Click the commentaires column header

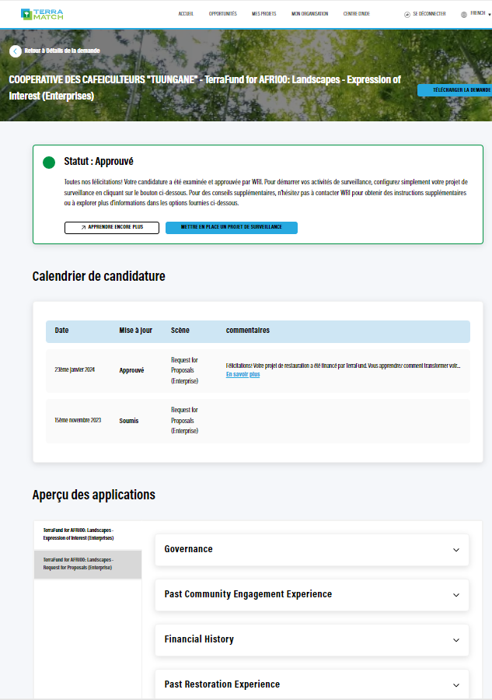click(x=248, y=331)
